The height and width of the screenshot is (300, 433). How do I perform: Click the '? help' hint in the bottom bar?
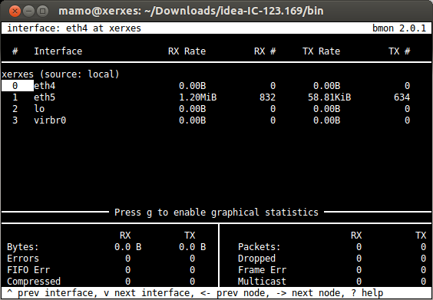coord(367,293)
